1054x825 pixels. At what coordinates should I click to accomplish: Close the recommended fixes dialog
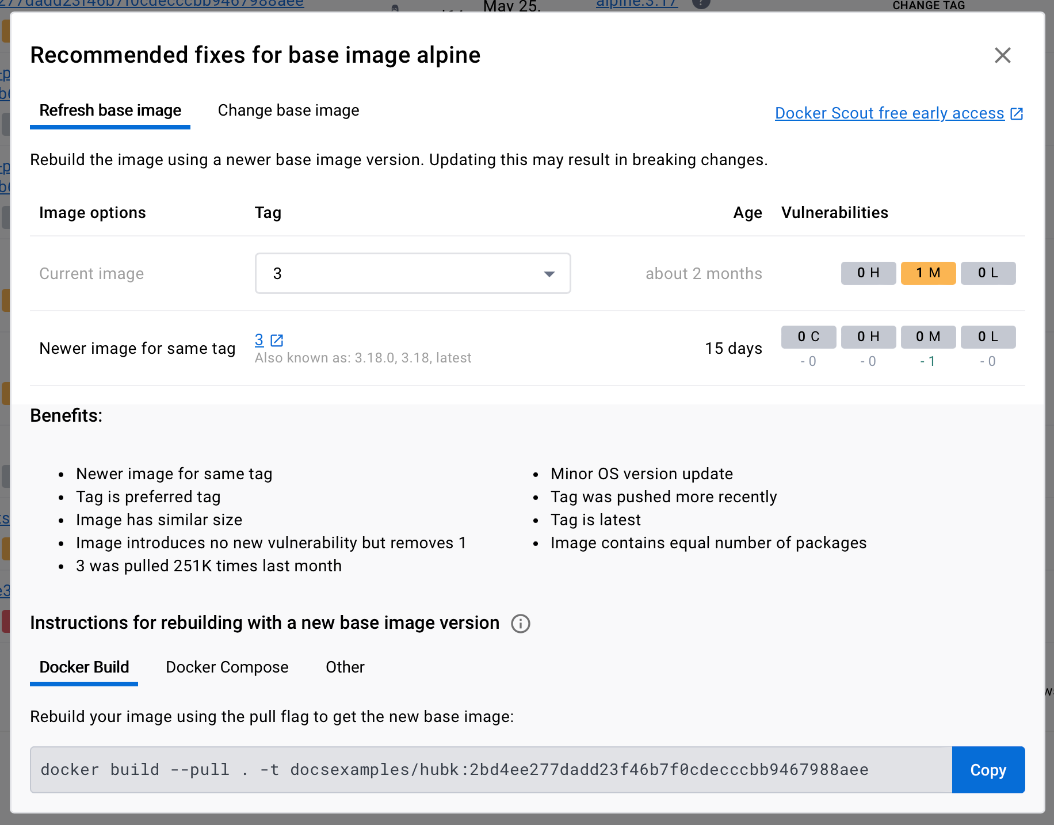(1002, 55)
